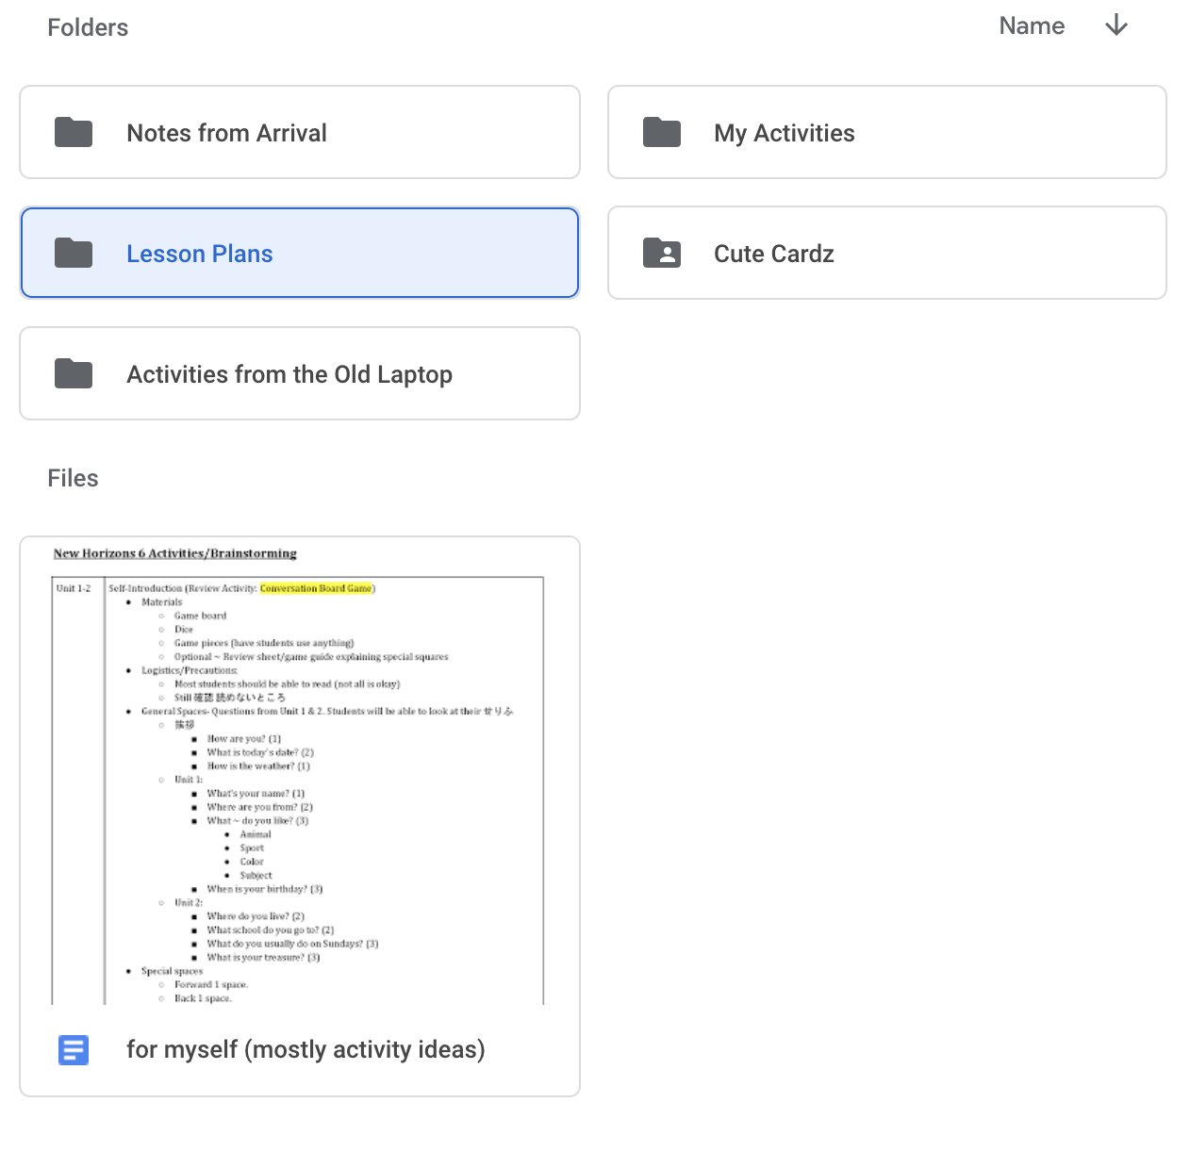The image size is (1190, 1152).
Task: Select the Cute Cardz folder name
Action: coord(774,254)
